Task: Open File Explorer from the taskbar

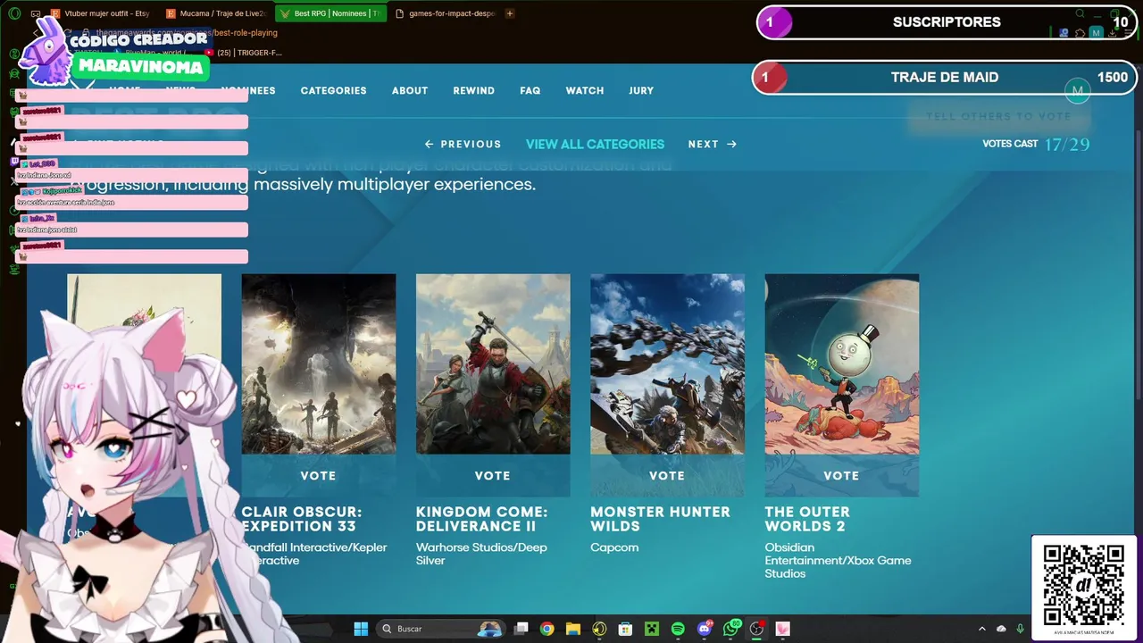Action: pyautogui.click(x=573, y=629)
